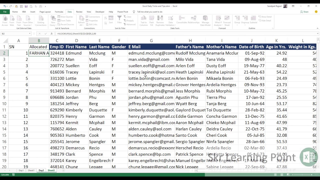This screenshot has width=320, height=180.
Task: Select row 10 header
Action: click(4, 103)
